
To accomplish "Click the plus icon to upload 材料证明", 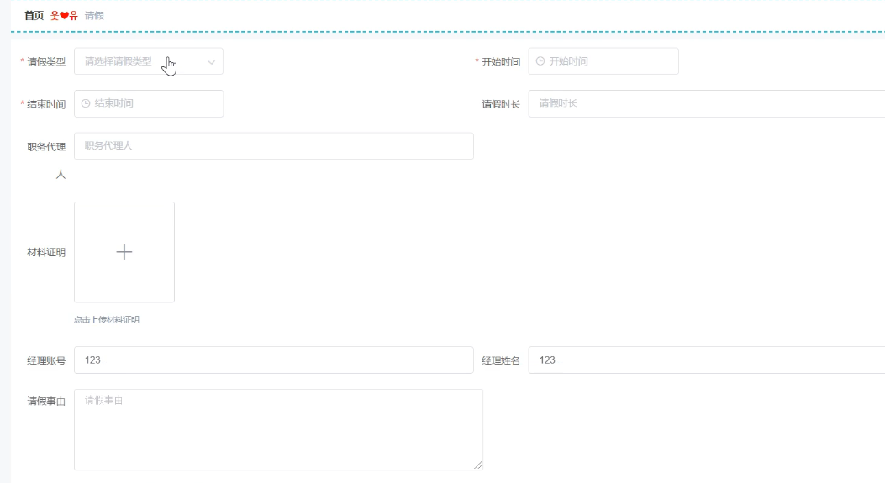I will (x=124, y=252).
